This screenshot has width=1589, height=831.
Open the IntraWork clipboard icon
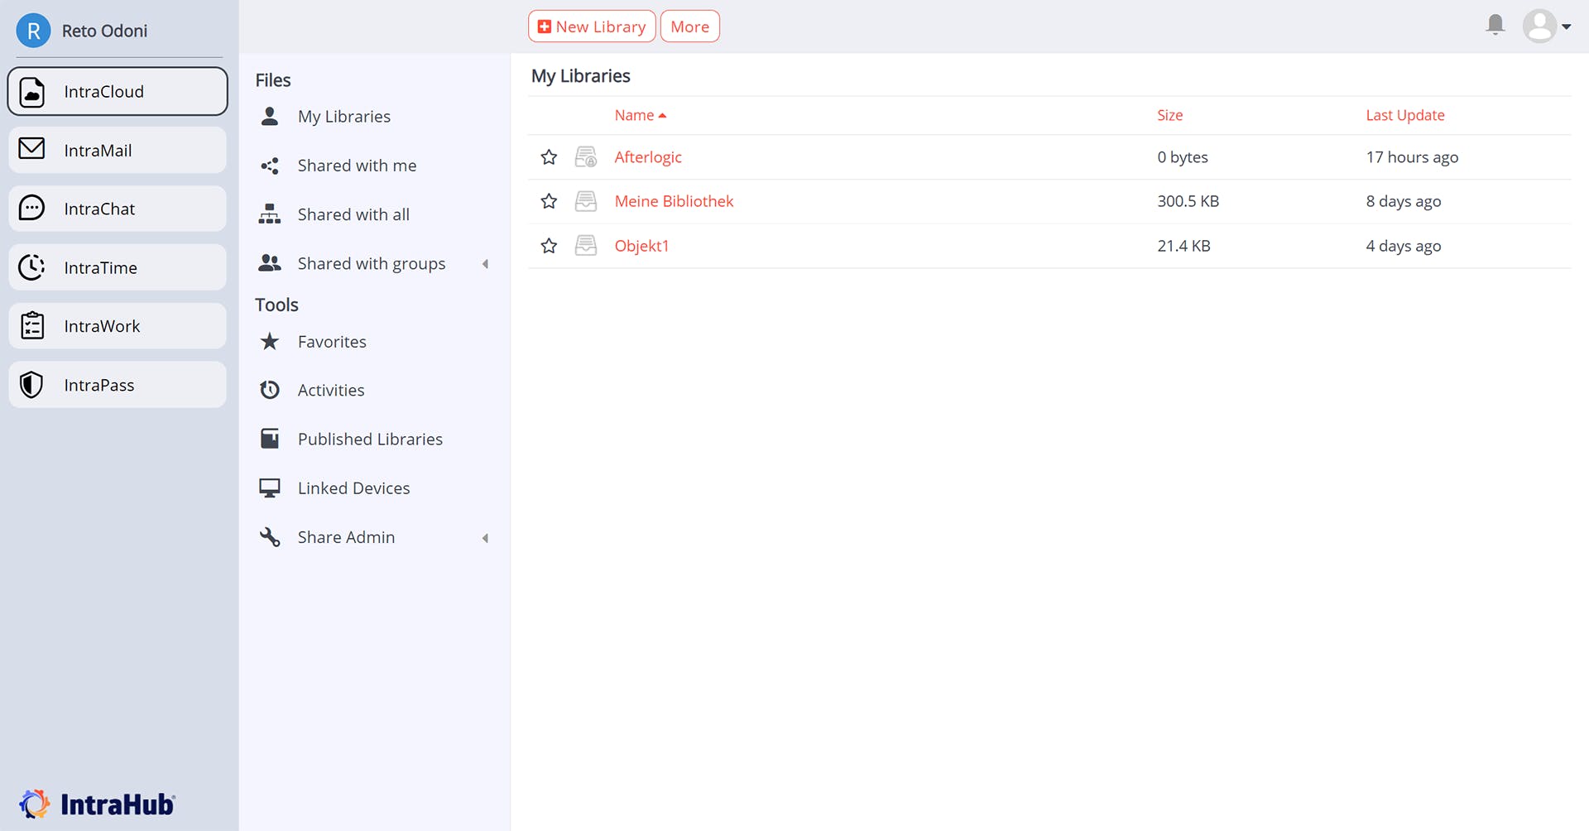click(x=31, y=325)
